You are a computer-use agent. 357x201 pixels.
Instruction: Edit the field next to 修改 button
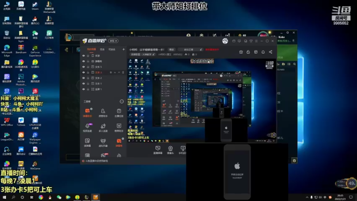[191, 50]
